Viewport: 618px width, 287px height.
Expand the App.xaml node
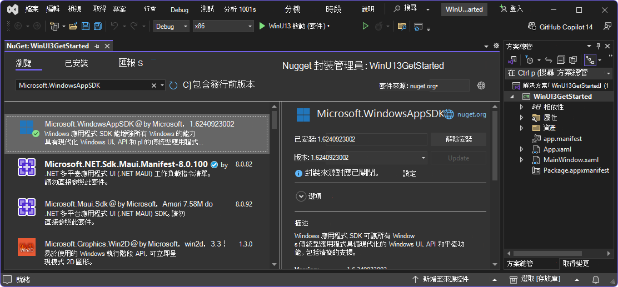click(x=521, y=149)
